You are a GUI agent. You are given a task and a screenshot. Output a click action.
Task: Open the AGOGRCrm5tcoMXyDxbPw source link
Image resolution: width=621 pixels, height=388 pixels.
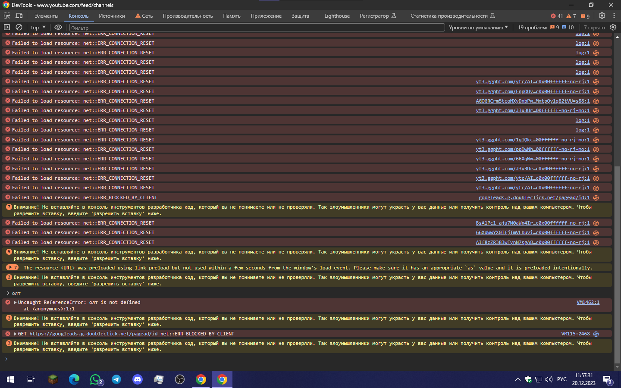[x=533, y=101]
